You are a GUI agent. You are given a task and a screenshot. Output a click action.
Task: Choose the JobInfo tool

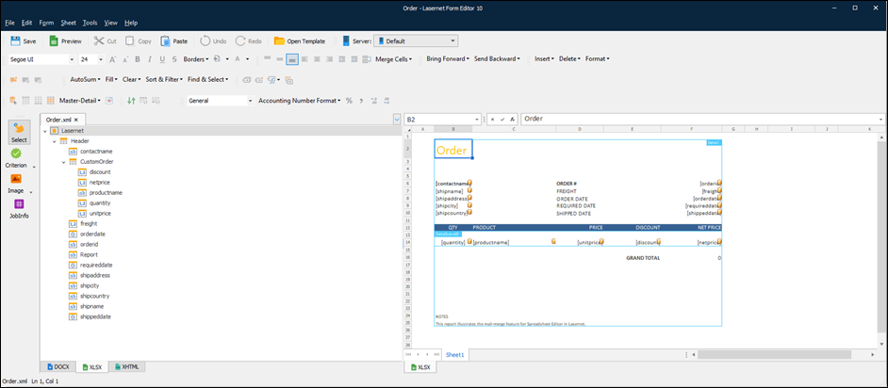19,209
